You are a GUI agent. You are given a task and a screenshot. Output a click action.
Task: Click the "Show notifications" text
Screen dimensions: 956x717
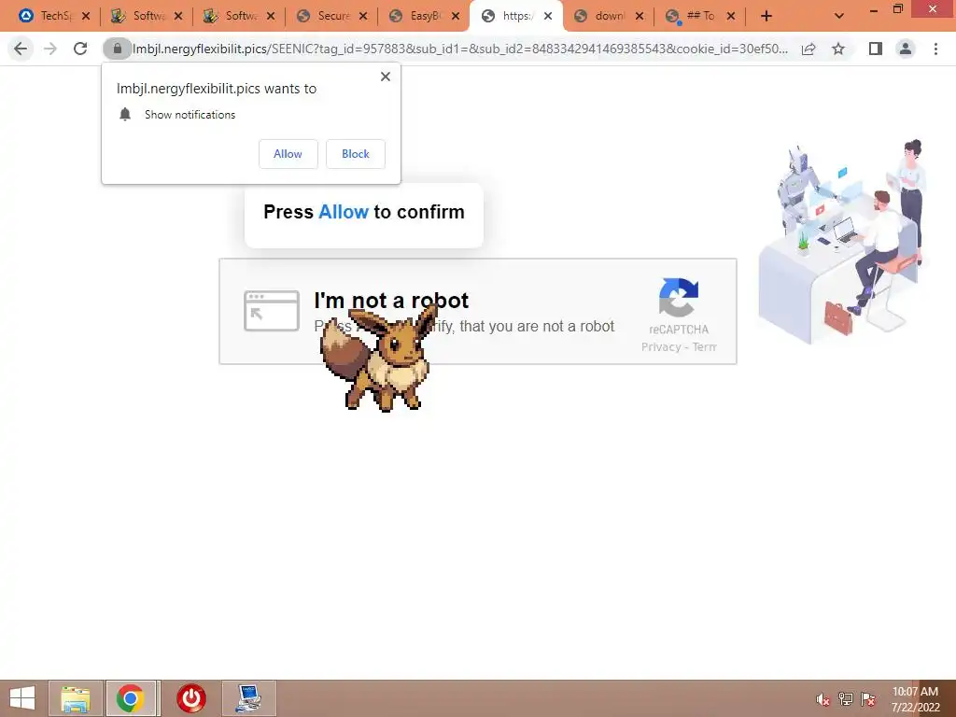click(x=190, y=115)
